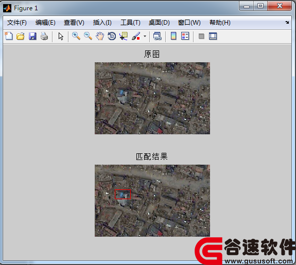
Task: Open a file with the folder icon
Action: 21,36
